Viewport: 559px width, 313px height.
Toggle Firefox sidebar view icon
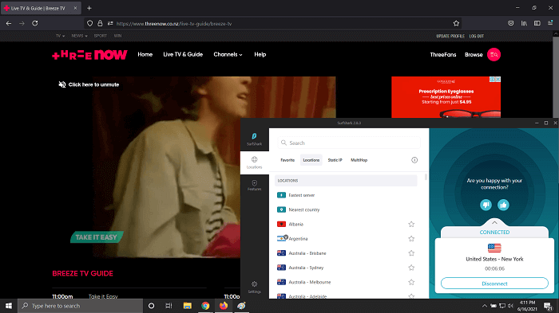537,23
